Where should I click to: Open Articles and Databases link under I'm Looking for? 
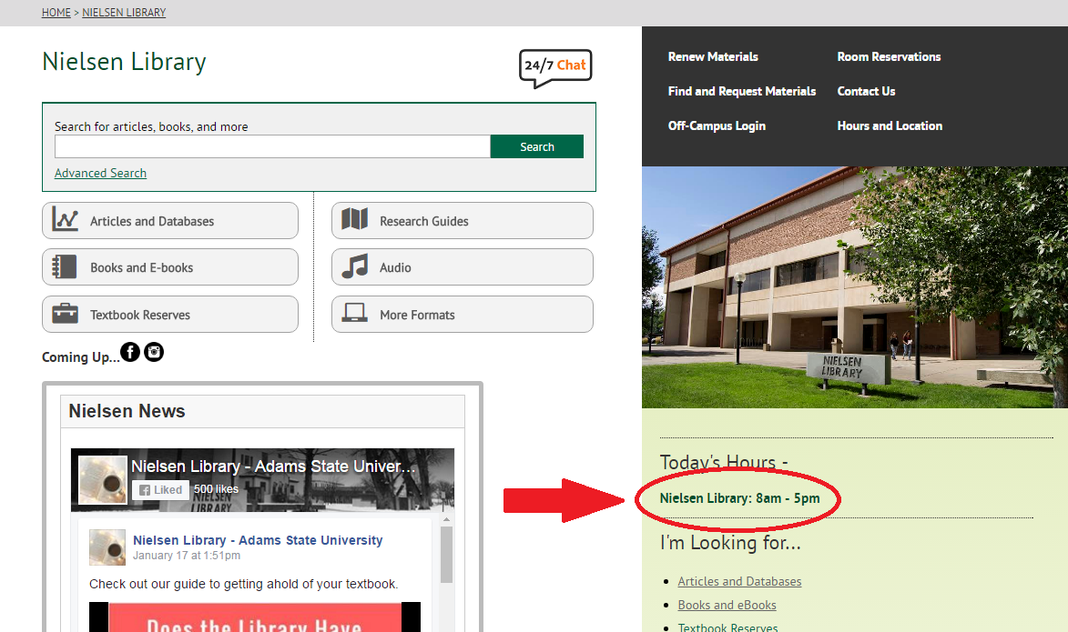(739, 581)
